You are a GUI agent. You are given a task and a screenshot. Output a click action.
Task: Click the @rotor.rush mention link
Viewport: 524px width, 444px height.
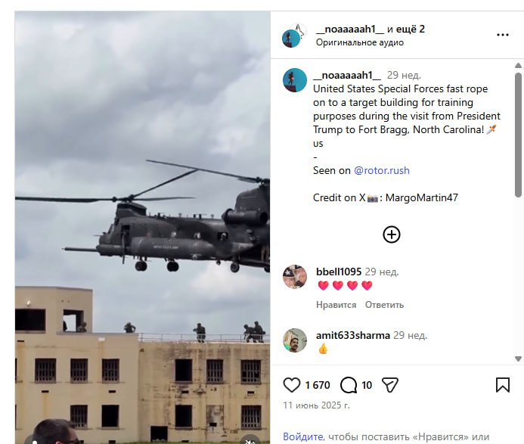tap(382, 170)
